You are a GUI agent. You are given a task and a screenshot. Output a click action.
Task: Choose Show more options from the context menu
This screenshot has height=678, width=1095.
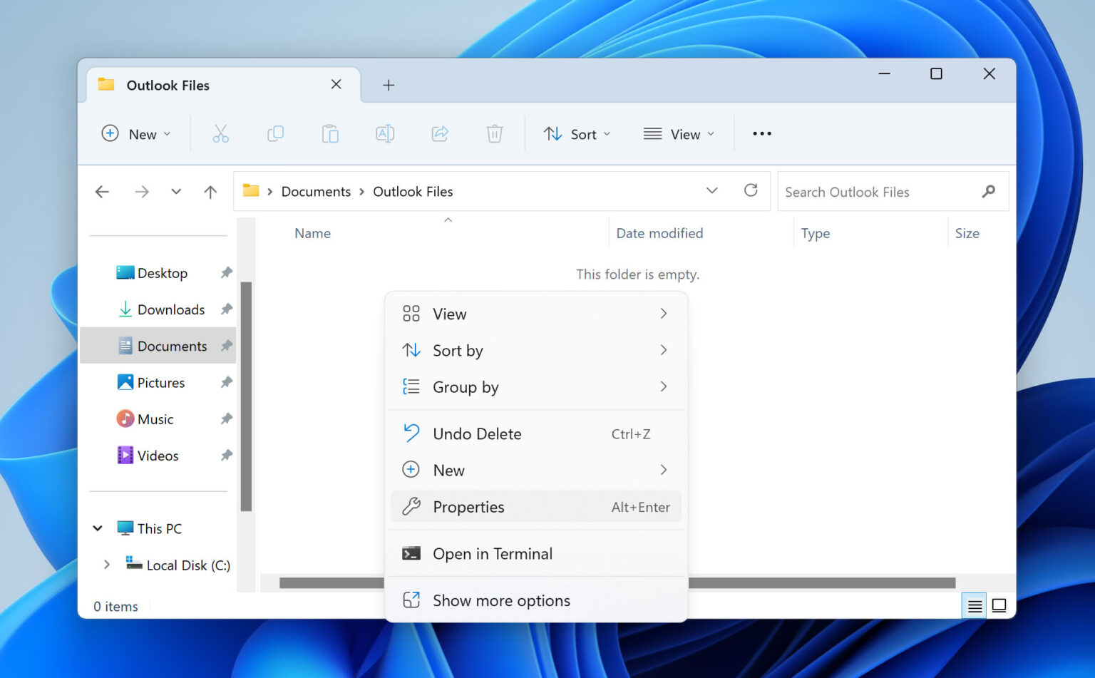pyautogui.click(x=501, y=600)
